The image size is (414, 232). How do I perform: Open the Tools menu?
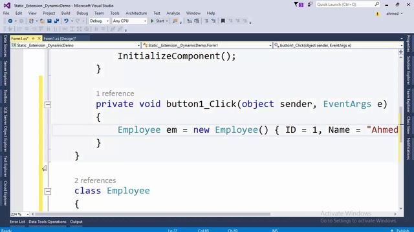tap(114, 13)
